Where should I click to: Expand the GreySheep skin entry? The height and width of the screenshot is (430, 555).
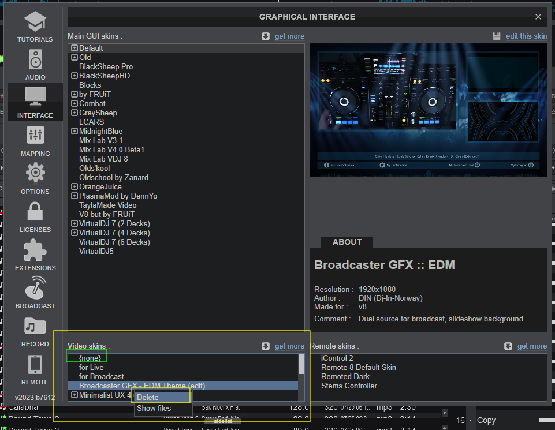point(75,113)
